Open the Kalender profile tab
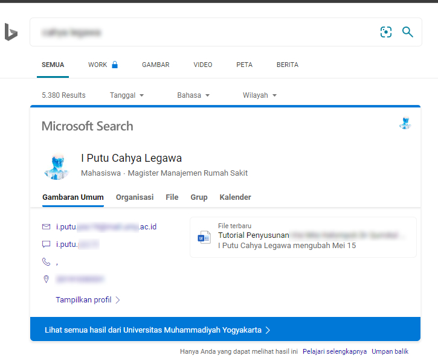 click(x=235, y=197)
